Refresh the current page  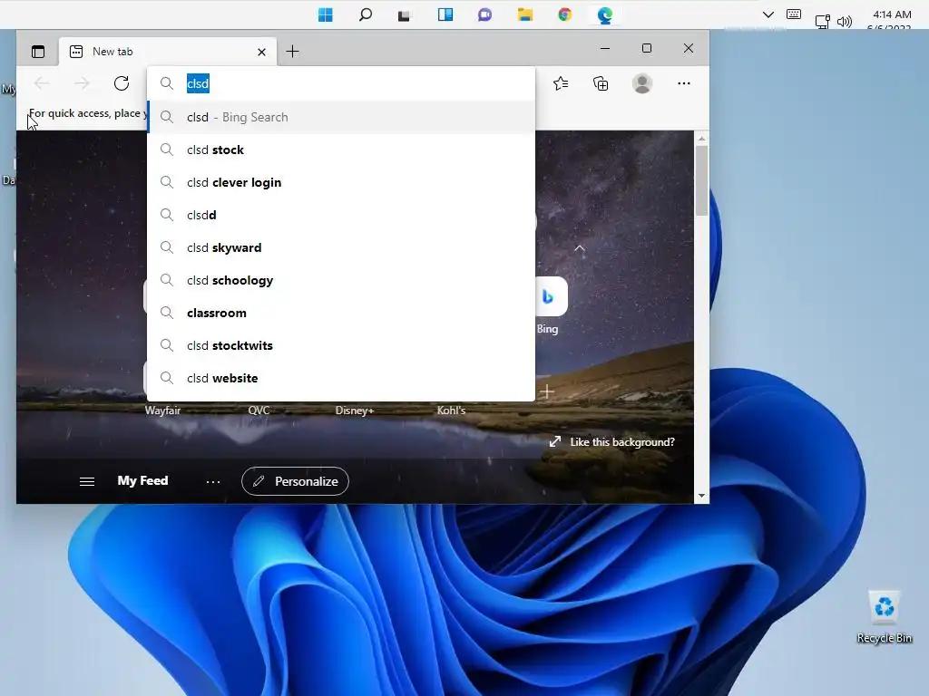(122, 83)
